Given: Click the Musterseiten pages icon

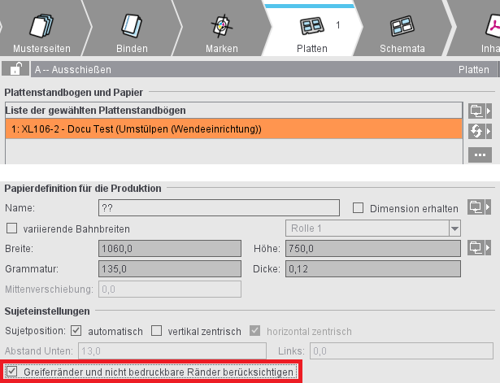Looking at the screenshot, I should coord(41,25).
